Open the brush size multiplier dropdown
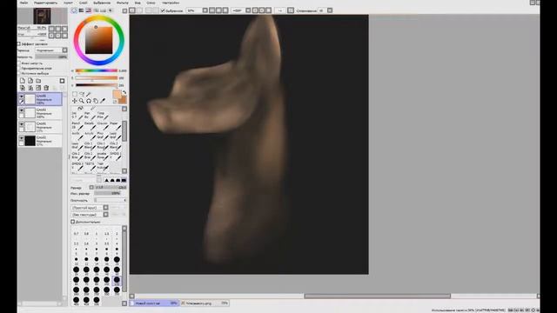This screenshot has width=557, height=313. (x=91, y=188)
